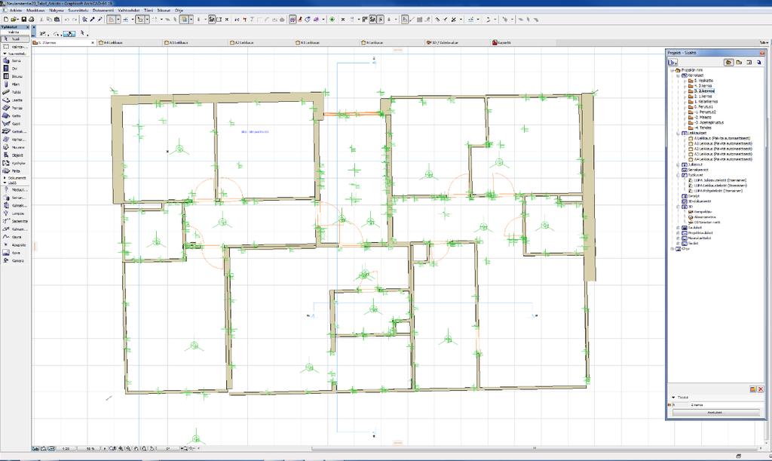Select the Palkki beam tool
Viewport: 772px width, 461px height.
click(x=15, y=92)
